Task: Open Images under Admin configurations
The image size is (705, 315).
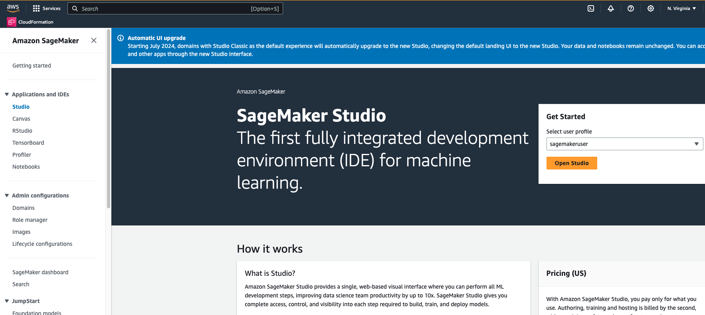Action: (x=21, y=232)
